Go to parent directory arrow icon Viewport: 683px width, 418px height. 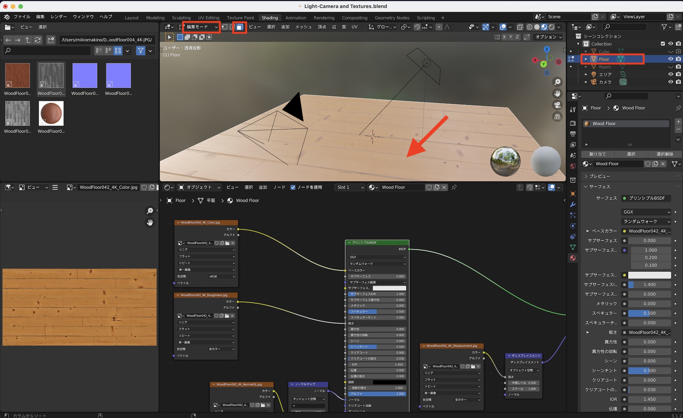[x=28, y=40]
